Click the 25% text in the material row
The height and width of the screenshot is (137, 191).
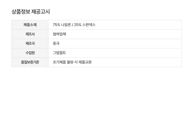[x=78, y=25]
